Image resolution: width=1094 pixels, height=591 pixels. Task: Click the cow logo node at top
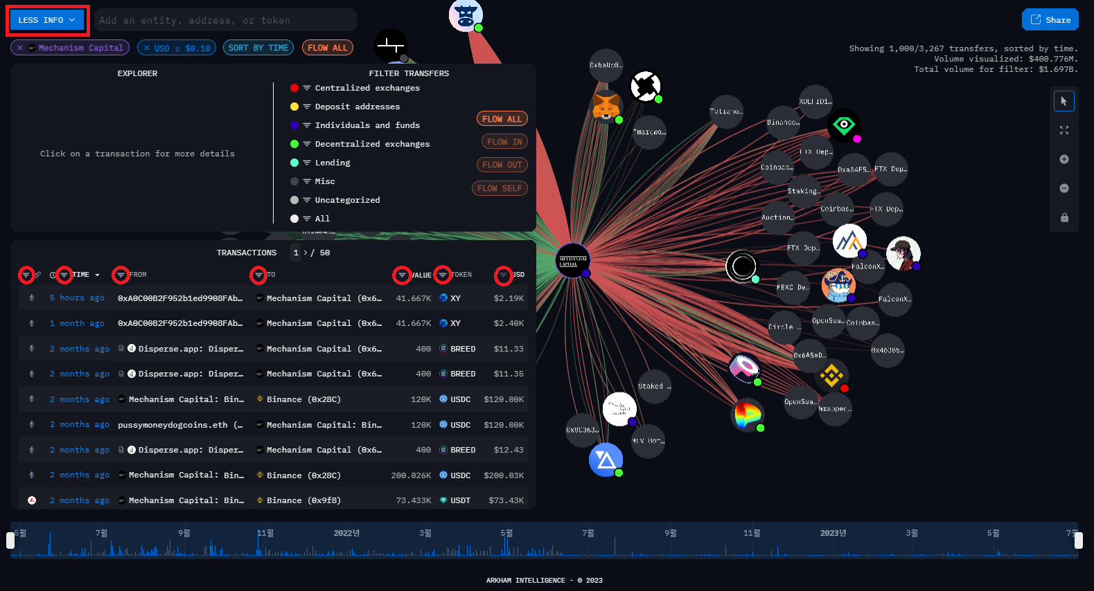tap(466, 15)
